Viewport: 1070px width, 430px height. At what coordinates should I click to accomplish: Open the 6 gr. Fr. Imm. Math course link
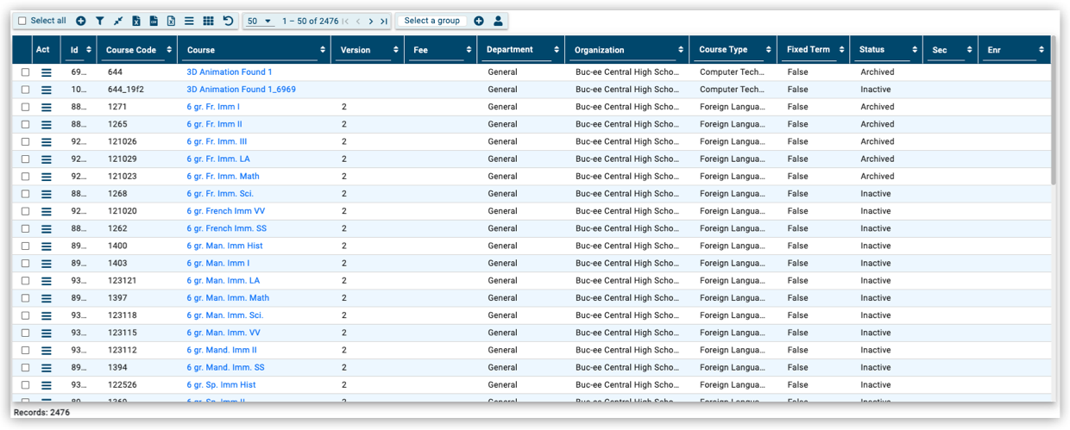pos(223,177)
